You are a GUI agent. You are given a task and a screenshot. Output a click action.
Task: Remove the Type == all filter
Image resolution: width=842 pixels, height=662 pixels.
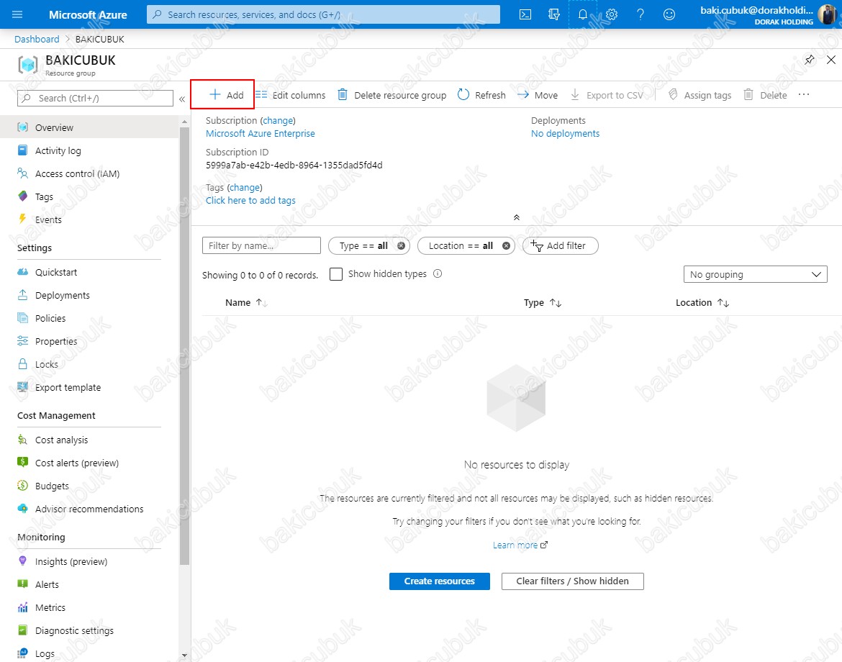pos(402,246)
